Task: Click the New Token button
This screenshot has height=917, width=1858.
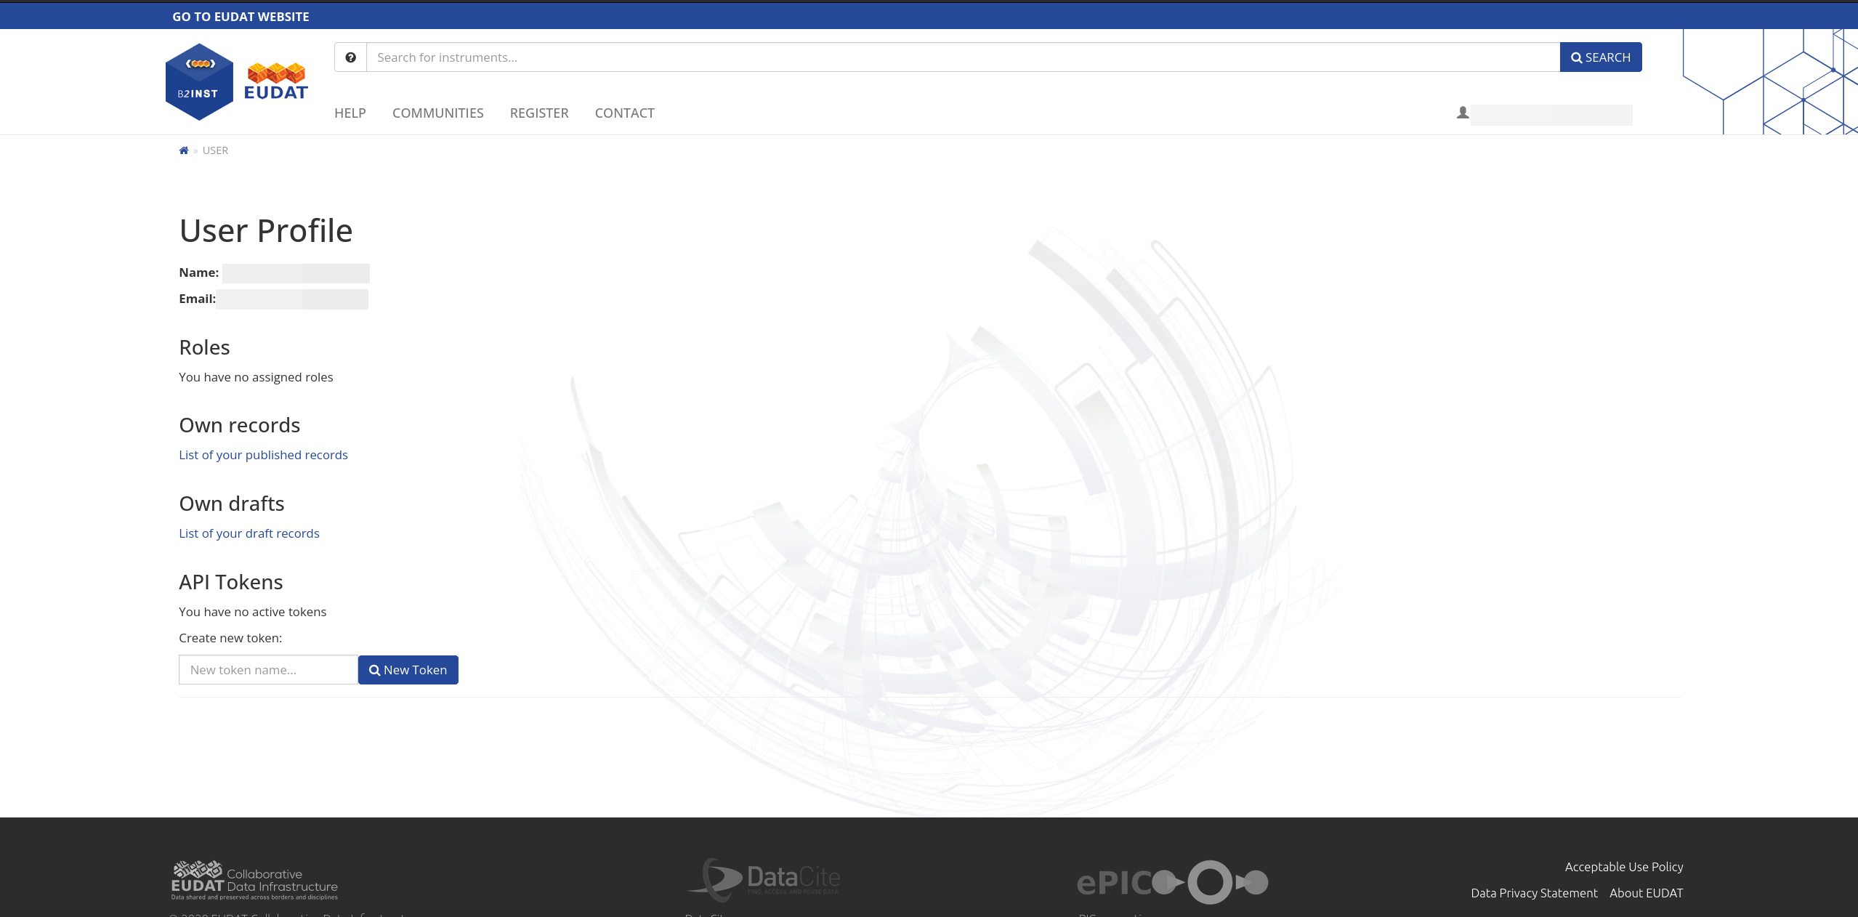Action: [408, 670]
